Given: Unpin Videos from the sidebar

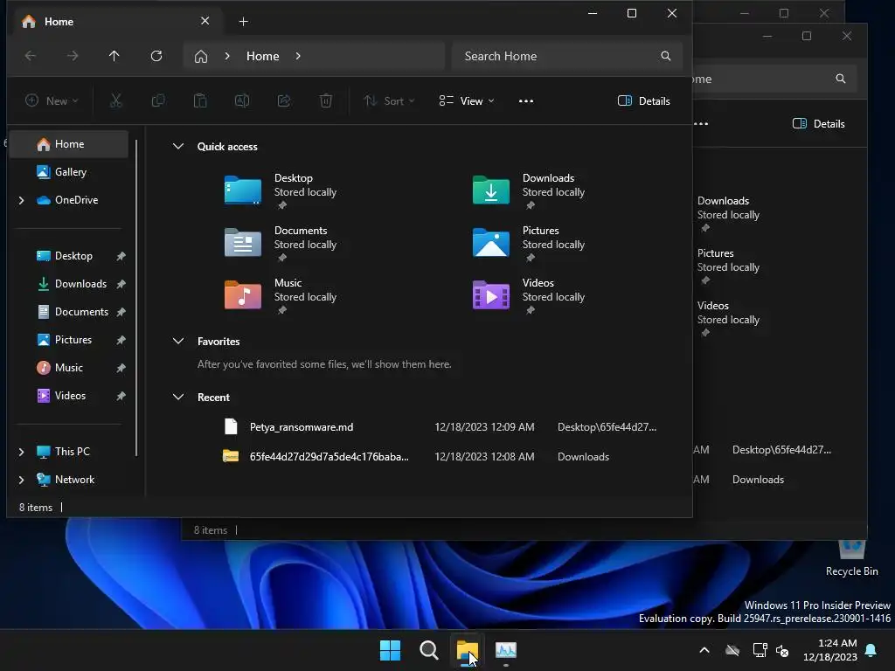Looking at the screenshot, I should coord(121,396).
